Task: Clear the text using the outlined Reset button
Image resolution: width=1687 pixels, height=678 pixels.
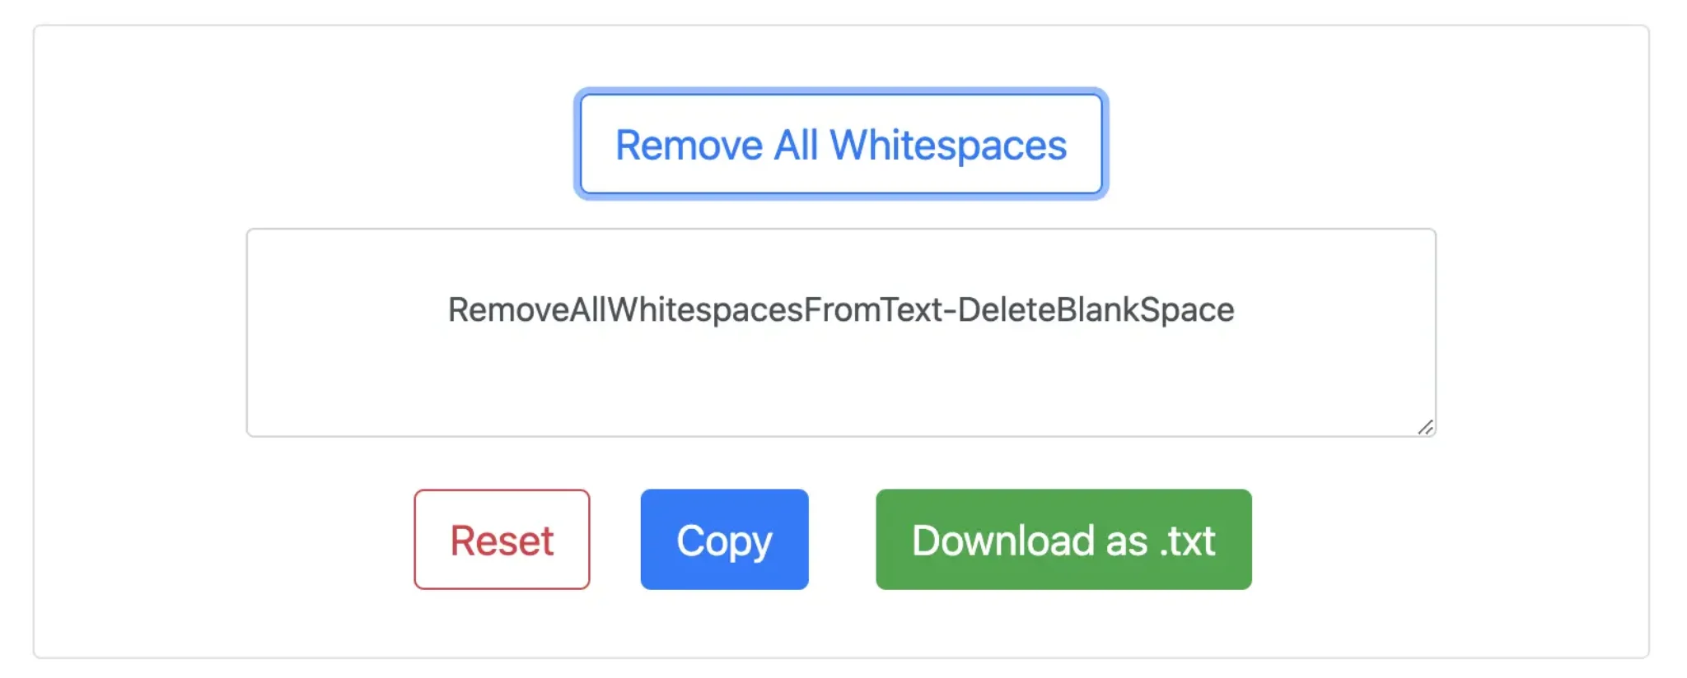Action: 502,540
